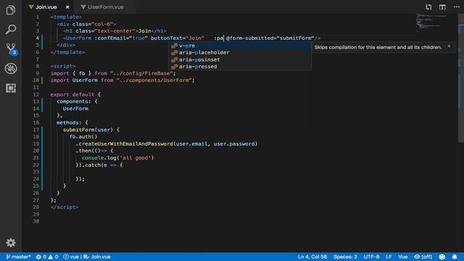This screenshot has width=464, height=261.
Task: Click the h1 text-center heading line
Action: pyautogui.click(x=115, y=31)
